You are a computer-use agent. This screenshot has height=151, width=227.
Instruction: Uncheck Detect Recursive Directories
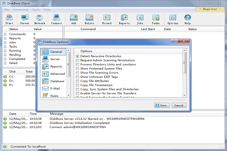tap(77, 56)
